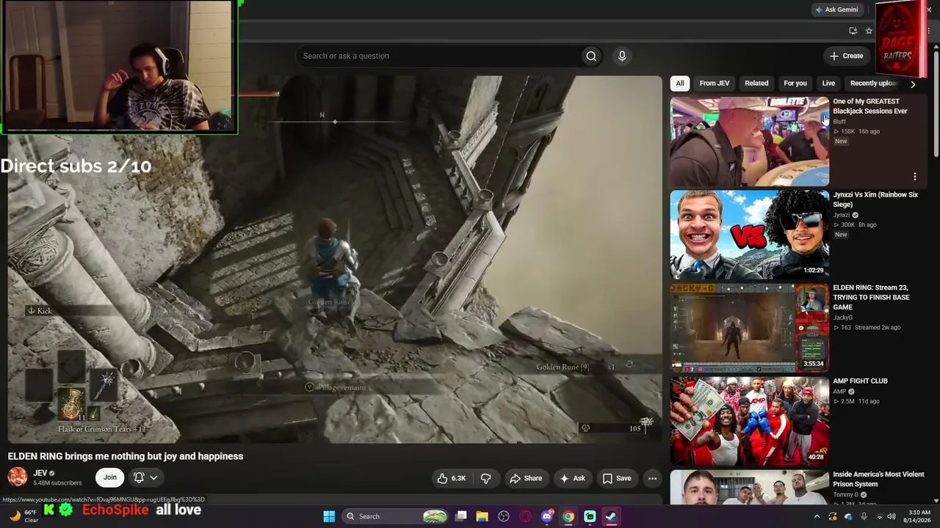
Task: Click the Windows taskbar Search box
Action: pos(396,516)
